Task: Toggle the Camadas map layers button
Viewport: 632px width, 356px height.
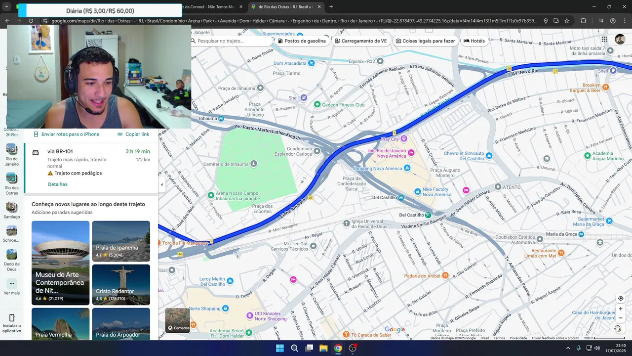Action: tap(178, 320)
